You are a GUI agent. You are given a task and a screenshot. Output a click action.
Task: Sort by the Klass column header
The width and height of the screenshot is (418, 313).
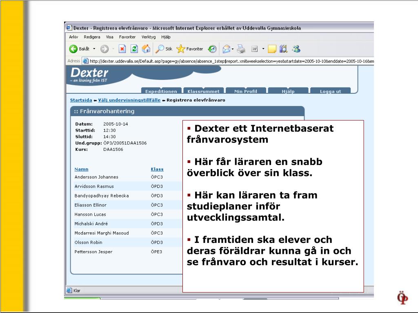[x=157, y=169]
